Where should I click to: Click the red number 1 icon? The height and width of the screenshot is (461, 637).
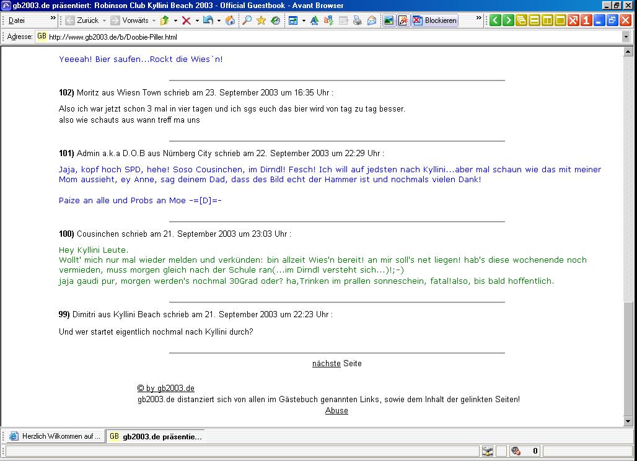coord(586,20)
